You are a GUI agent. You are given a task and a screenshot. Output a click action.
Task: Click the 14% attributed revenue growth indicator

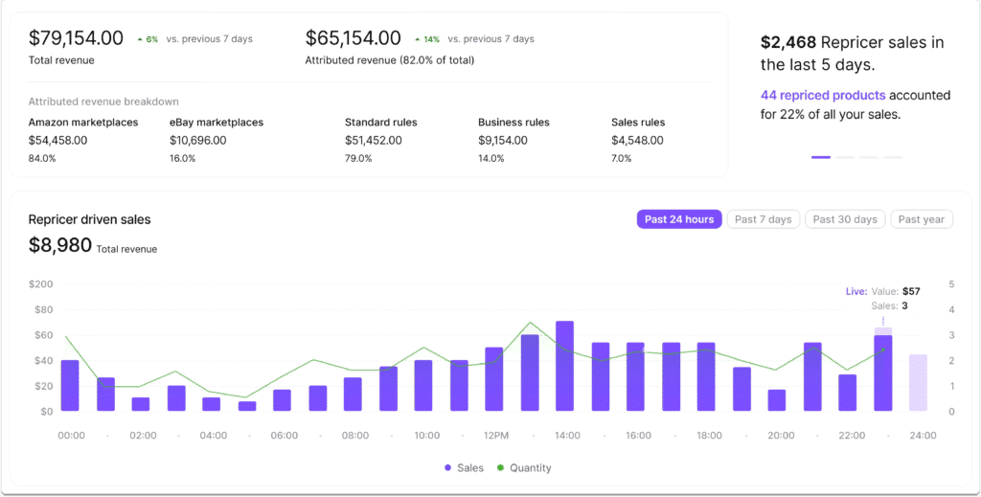pyautogui.click(x=426, y=39)
